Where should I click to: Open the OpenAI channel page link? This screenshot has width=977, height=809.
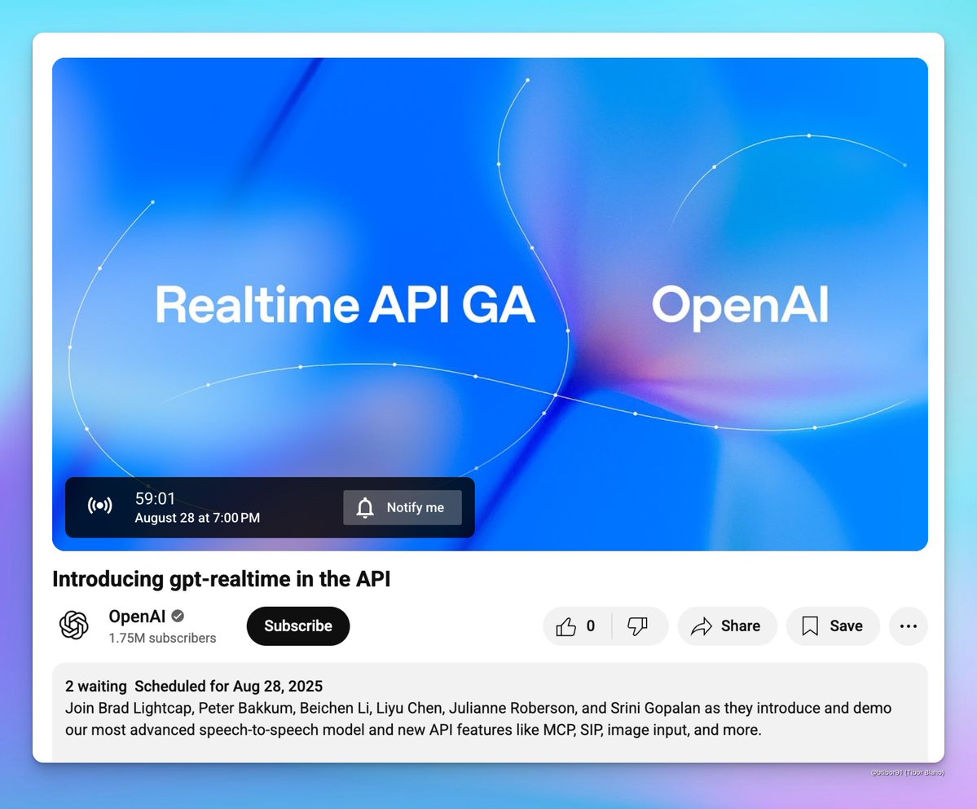(137, 616)
